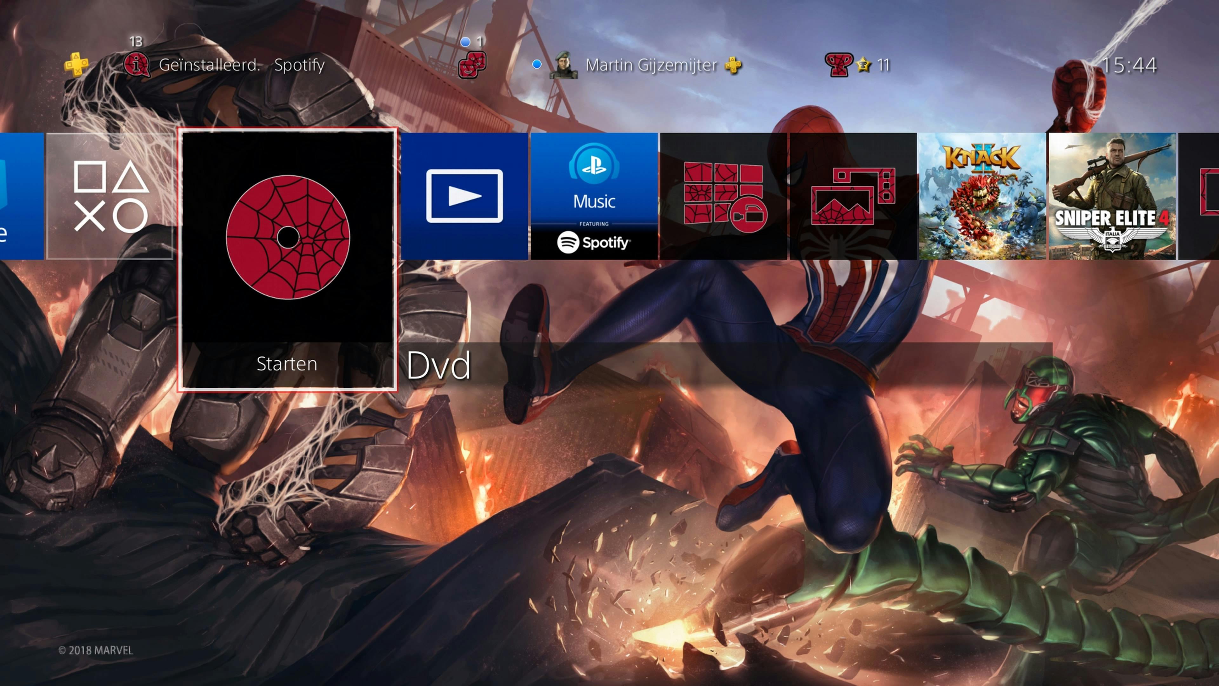Open the Capture Gallery tile
This screenshot has width=1219, height=686.
(853, 196)
